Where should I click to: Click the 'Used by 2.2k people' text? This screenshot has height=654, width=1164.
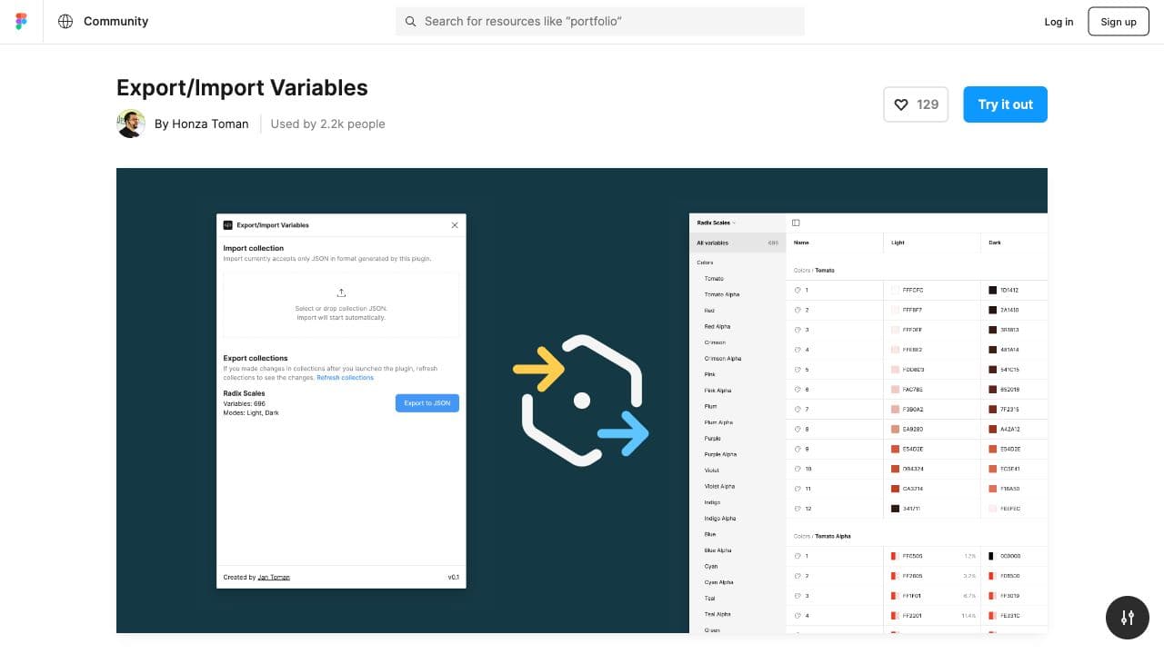(327, 124)
